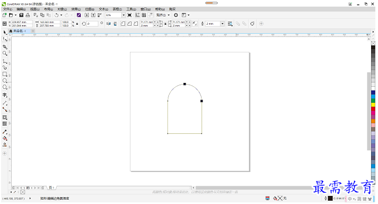The image size is (378, 204).
Task: Click the 购买 buy link
Action: tap(172, 9)
